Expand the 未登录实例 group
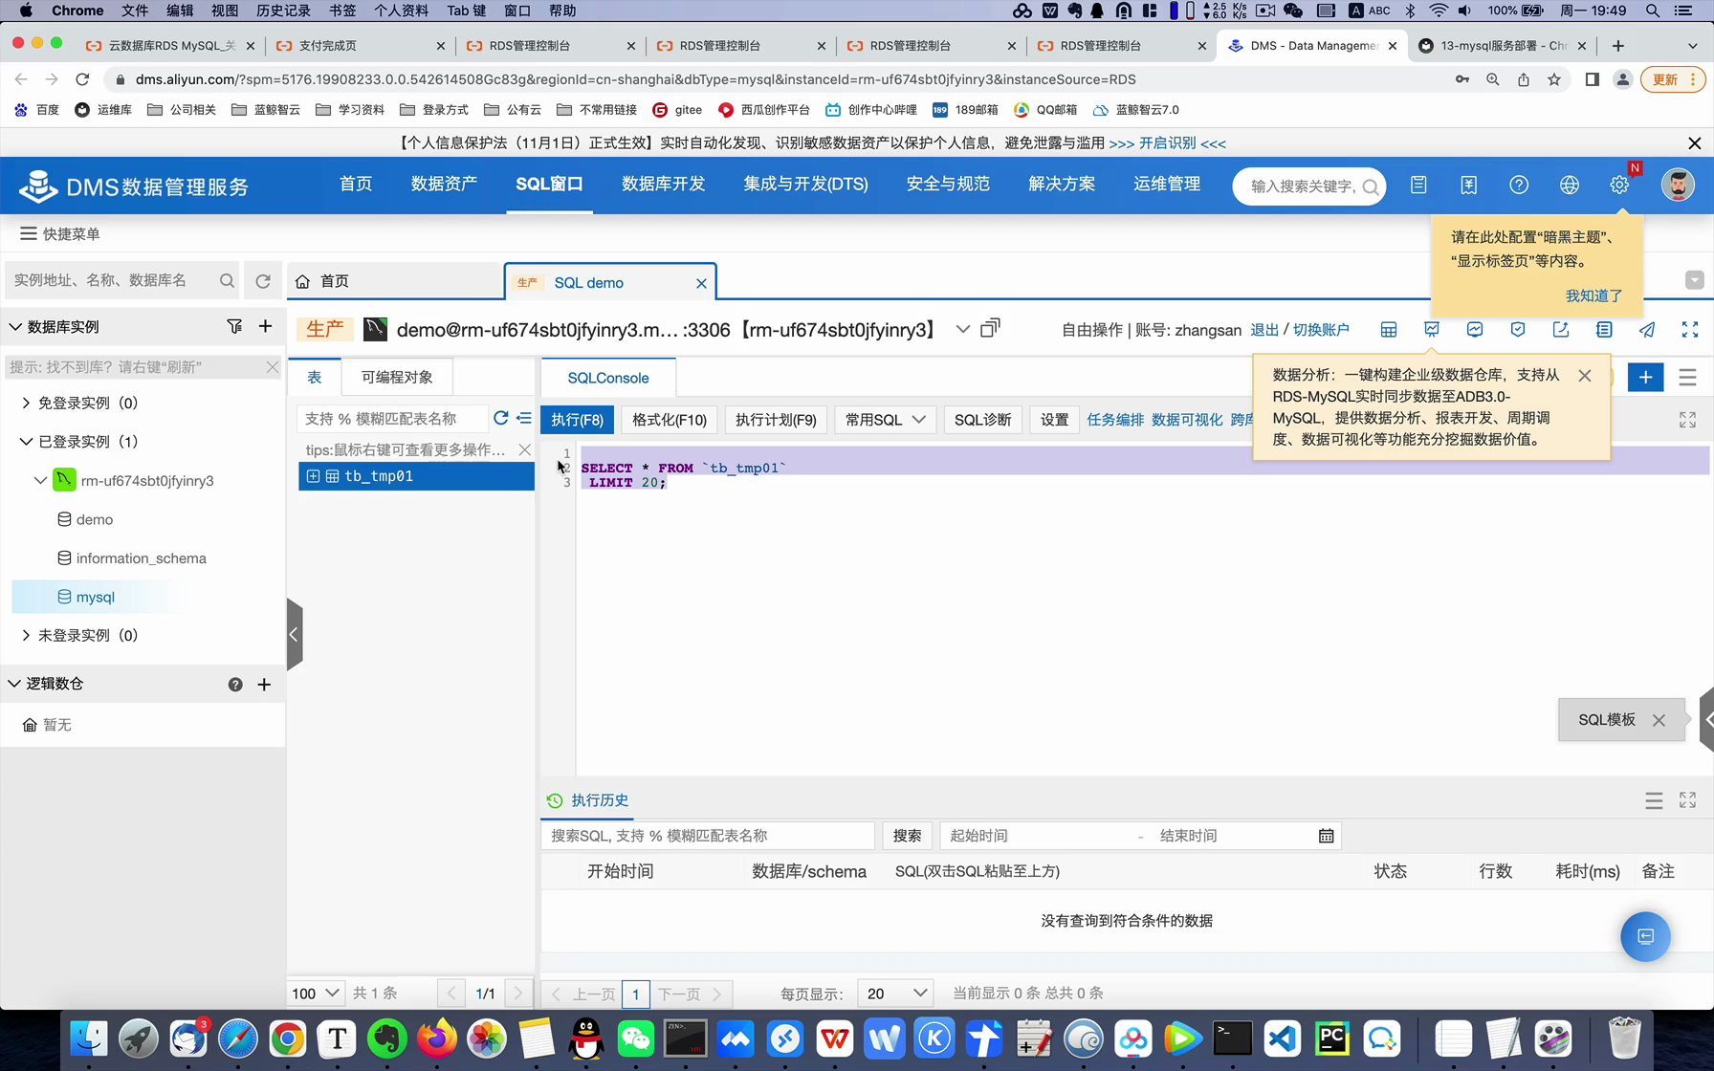 coord(26,635)
